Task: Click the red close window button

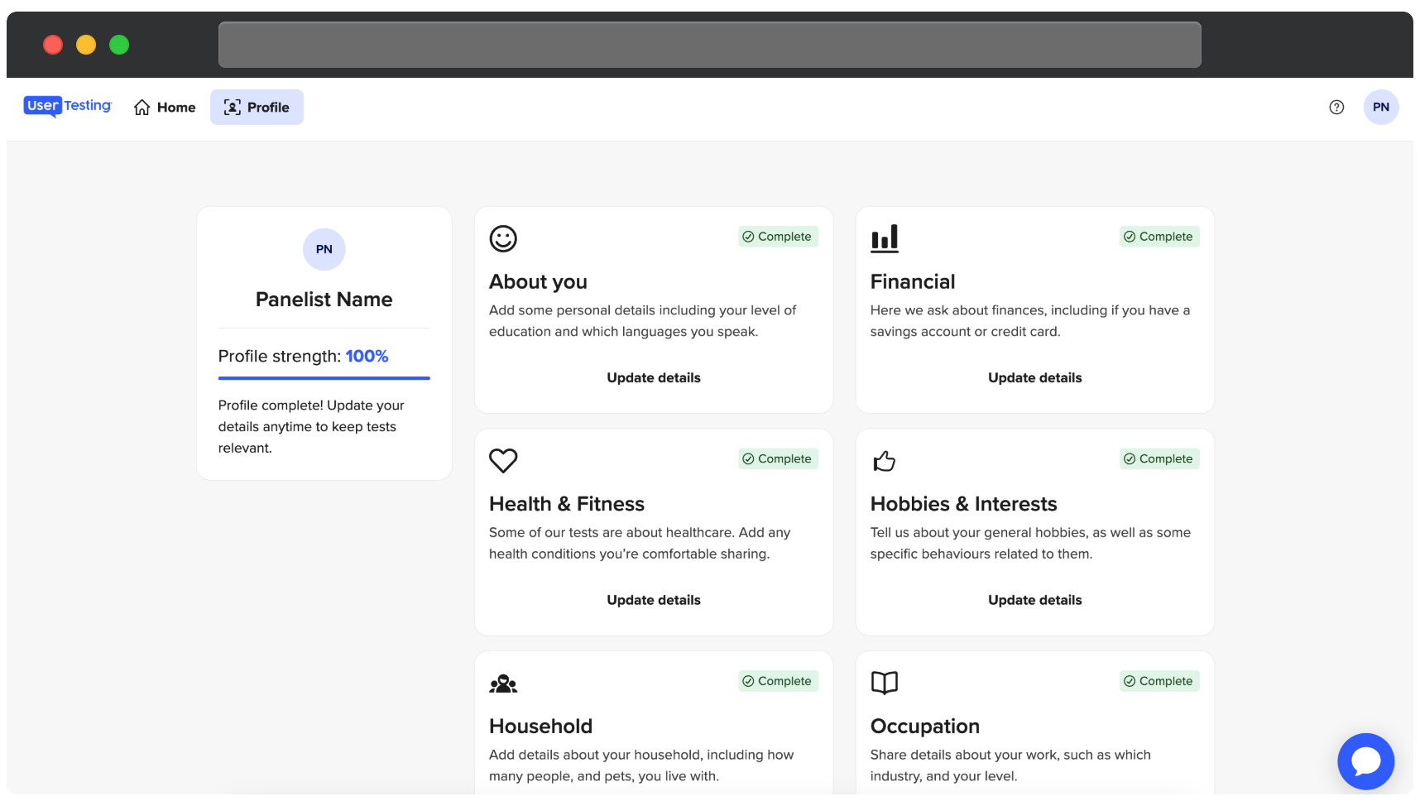Action: coord(53,45)
